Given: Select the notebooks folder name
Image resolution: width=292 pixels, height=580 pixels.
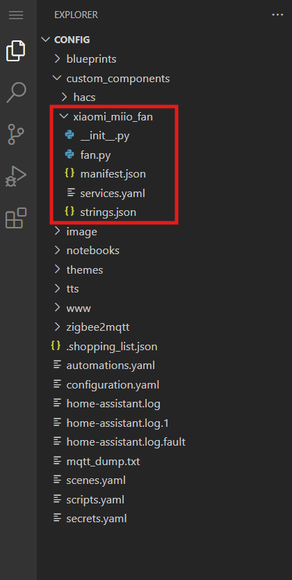Looking at the screenshot, I should (92, 251).
